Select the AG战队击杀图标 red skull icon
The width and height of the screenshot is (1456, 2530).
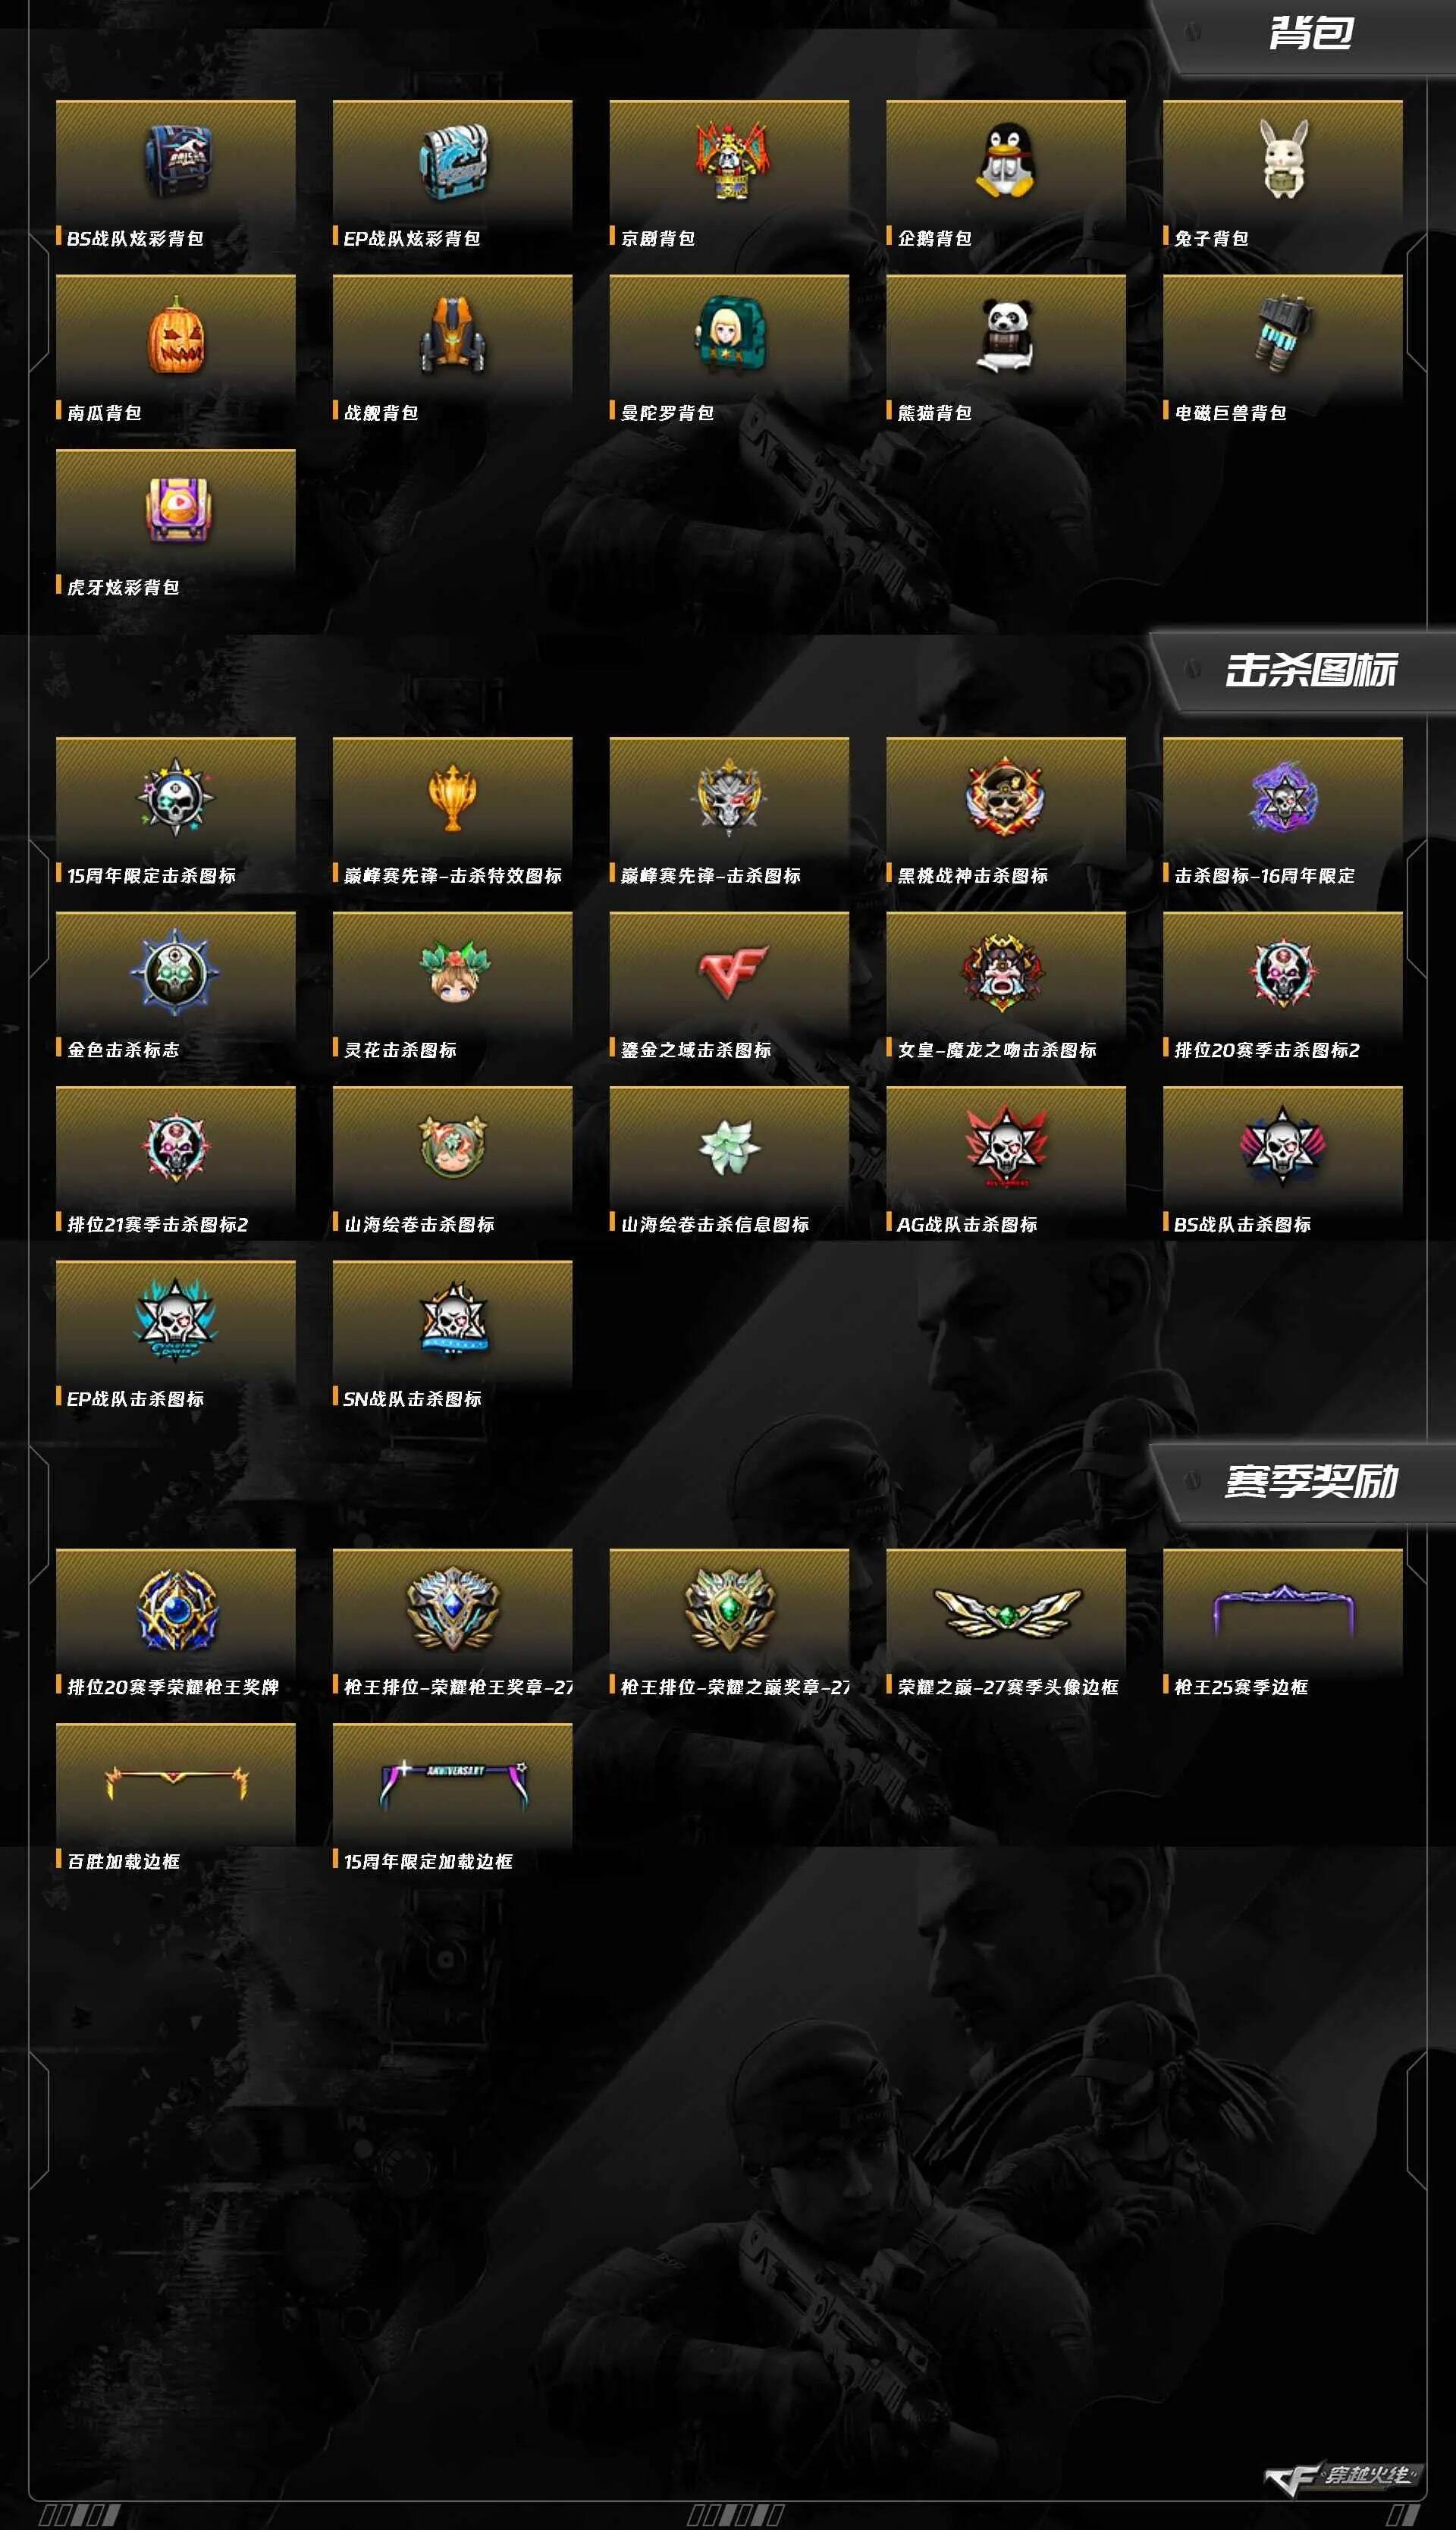click(x=1006, y=1146)
